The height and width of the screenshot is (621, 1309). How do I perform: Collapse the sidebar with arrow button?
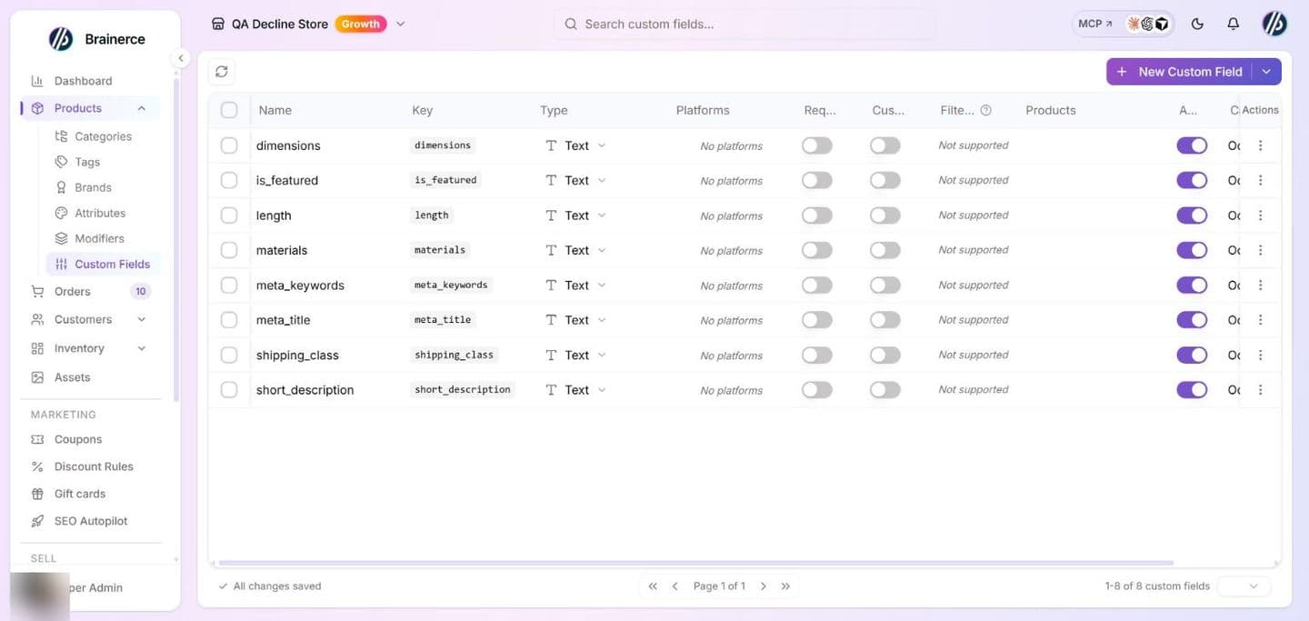(x=181, y=58)
